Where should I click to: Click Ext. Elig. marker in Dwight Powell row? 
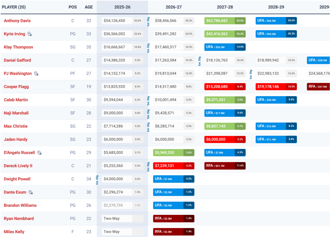pos(97,179)
